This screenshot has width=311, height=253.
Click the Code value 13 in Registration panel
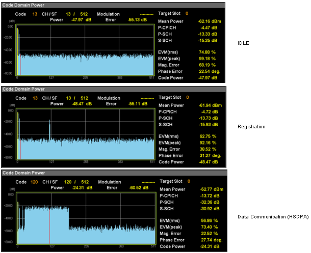35,98
